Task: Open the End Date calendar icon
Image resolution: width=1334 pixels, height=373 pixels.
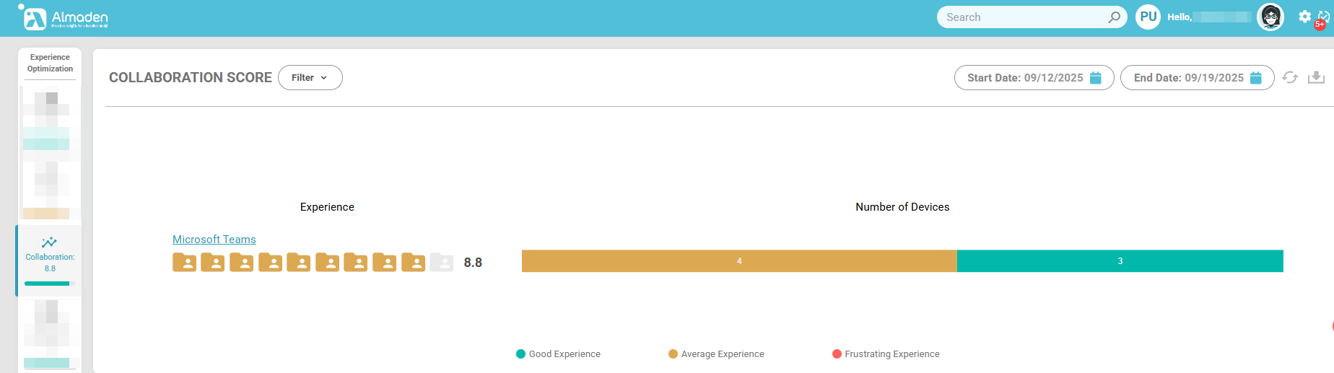Action: pyautogui.click(x=1256, y=78)
